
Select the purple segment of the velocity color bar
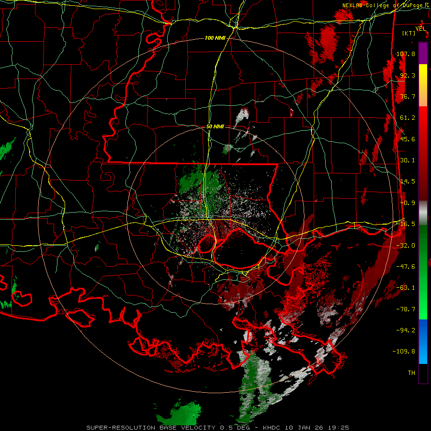423,53
